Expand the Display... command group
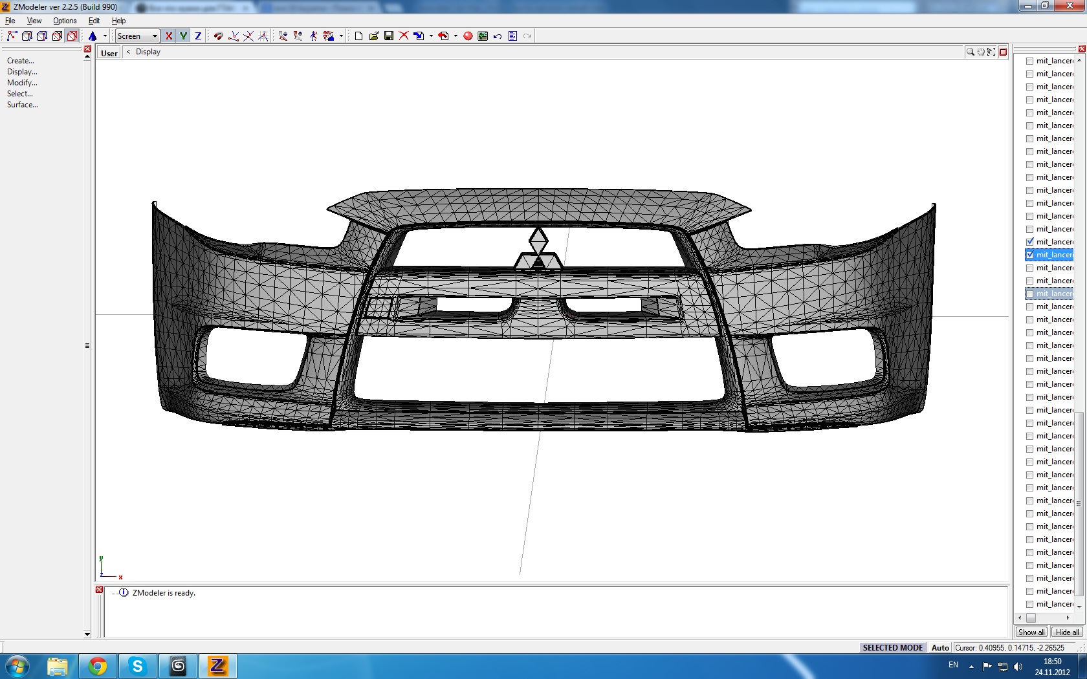The image size is (1087, 679). (22, 72)
